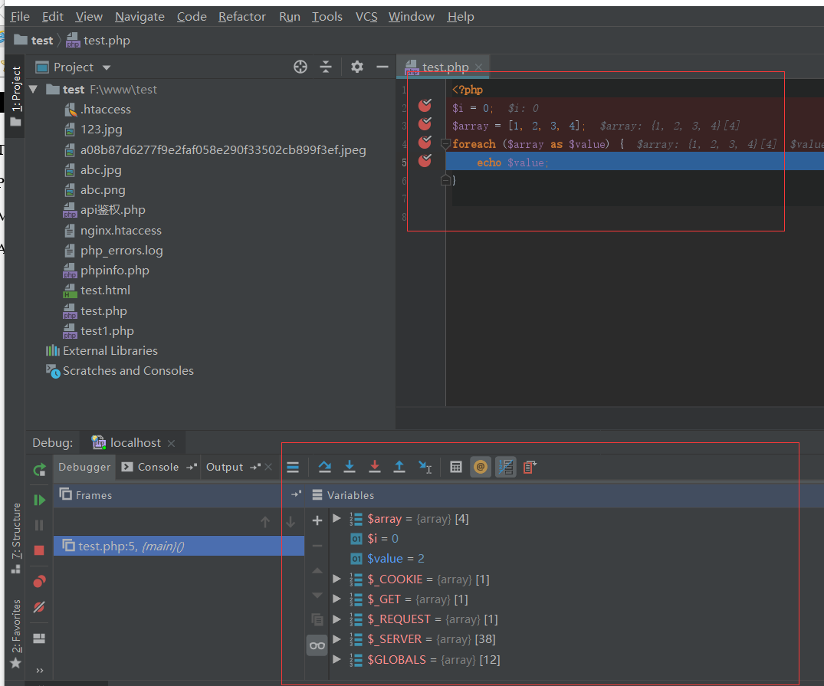Open the Navigate menu

click(140, 17)
